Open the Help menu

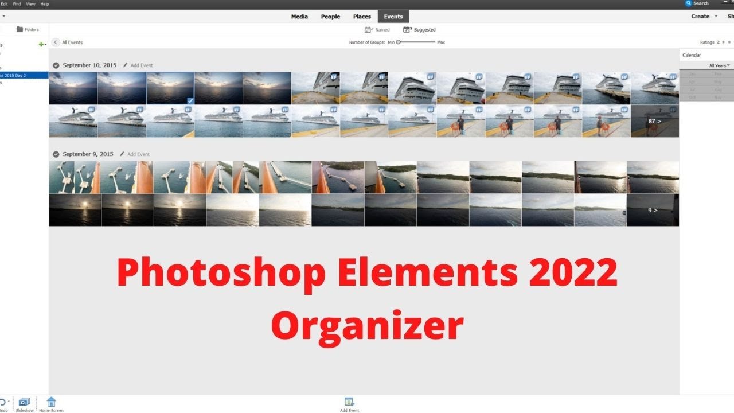point(45,3)
